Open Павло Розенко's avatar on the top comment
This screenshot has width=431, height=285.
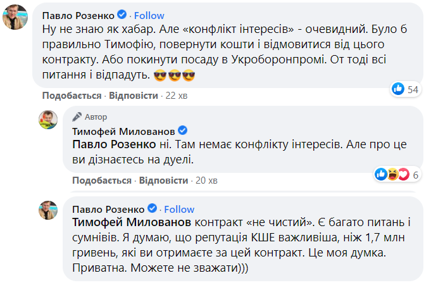point(15,16)
